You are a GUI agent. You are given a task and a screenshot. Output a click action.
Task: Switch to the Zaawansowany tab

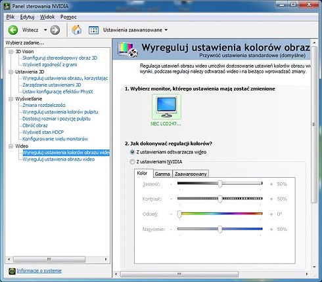tap(191, 174)
